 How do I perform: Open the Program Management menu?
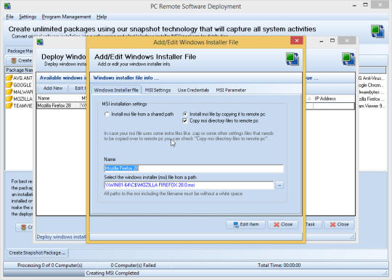click(66, 17)
